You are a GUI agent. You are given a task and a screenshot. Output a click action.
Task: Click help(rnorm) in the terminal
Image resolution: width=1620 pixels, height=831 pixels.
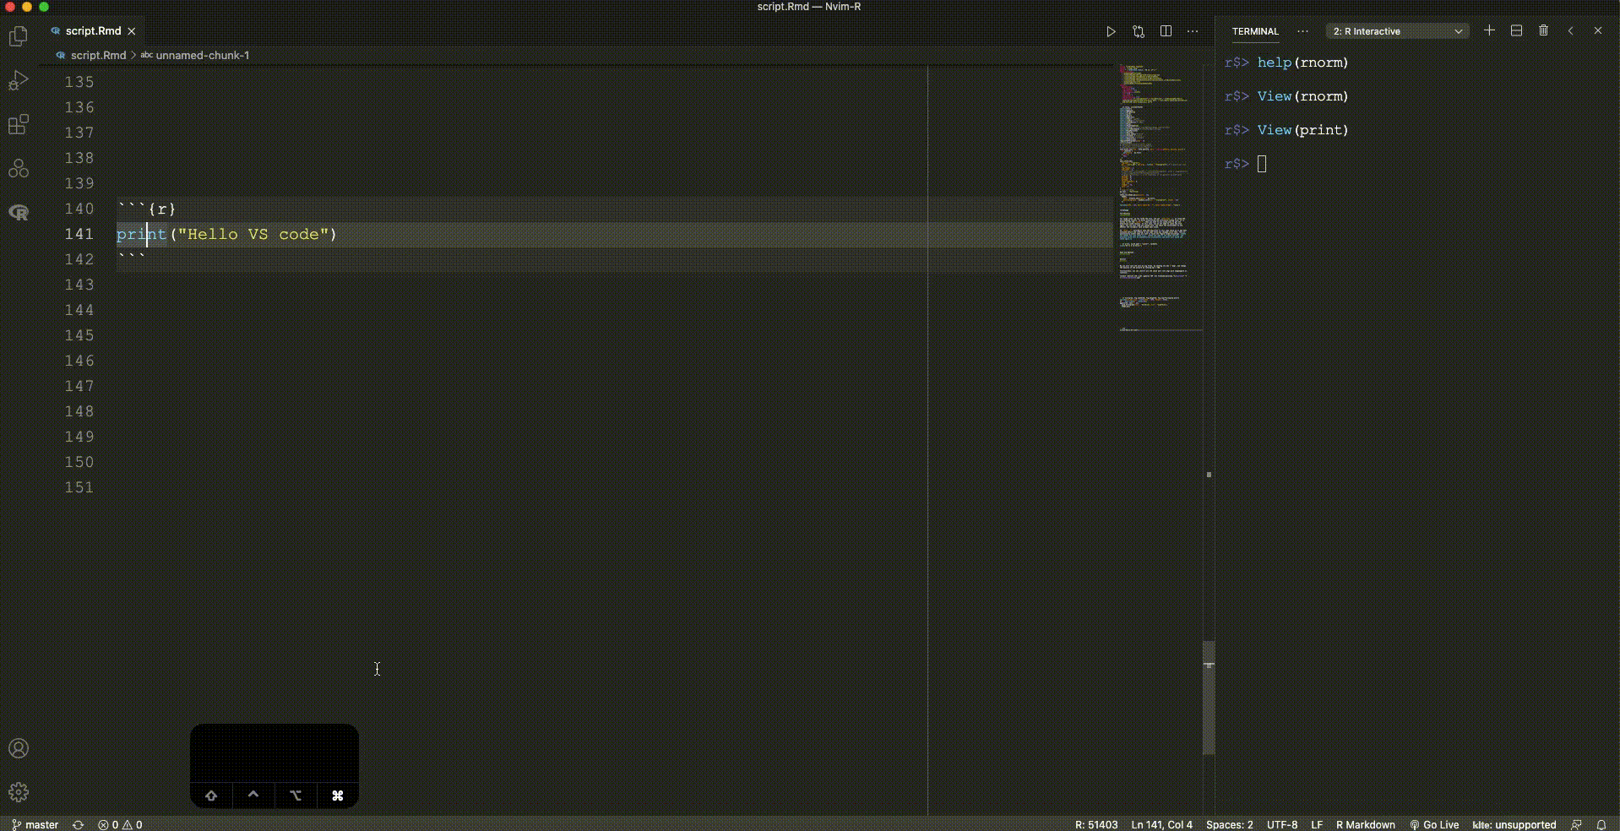click(x=1302, y=62)
